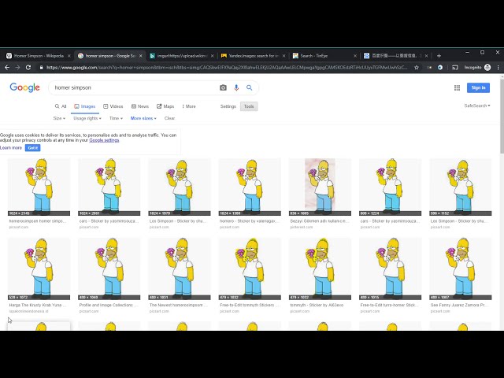This screenshot has width=504, height=378.
Task: Open the Usage rights filter dropdown
Action: [x=87, y=118]
